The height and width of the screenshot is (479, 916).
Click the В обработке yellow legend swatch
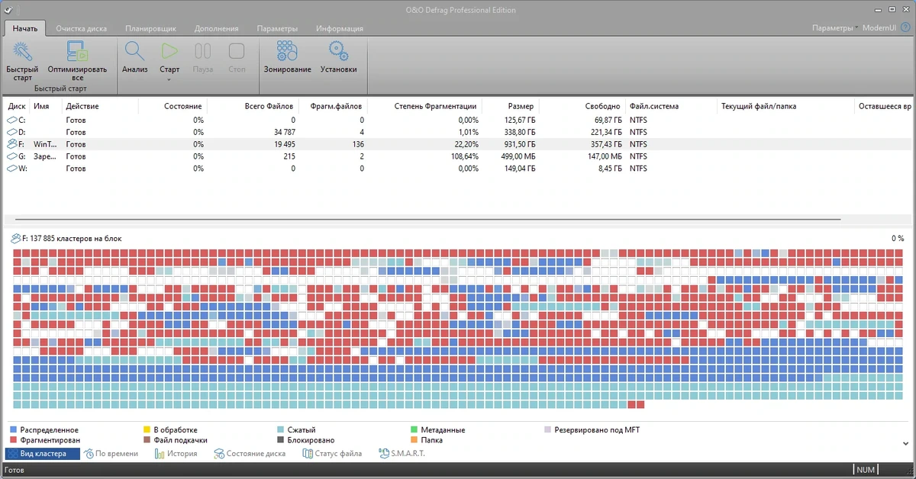pyautogui.click(x=147, y=430)
